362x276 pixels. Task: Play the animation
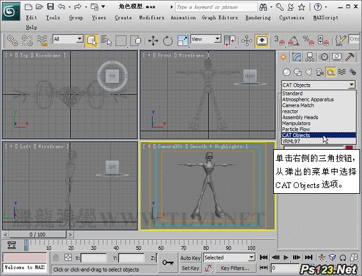286,258
